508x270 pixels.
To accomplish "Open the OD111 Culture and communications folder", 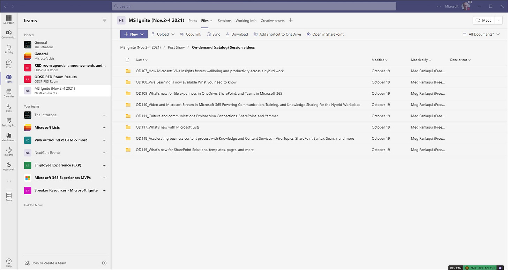I will coord(207,116).
